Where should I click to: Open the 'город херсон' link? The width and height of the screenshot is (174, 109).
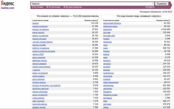[x=38, y=98]
